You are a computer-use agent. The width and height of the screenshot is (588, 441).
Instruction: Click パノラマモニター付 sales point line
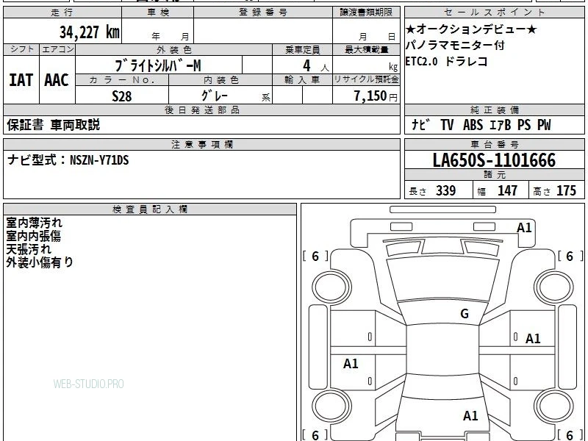click(x=455, y=45)
